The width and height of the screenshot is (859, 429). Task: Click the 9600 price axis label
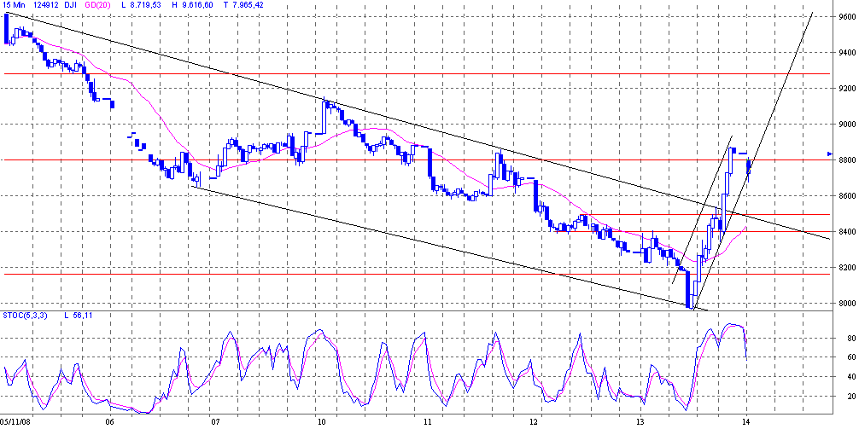846,17
